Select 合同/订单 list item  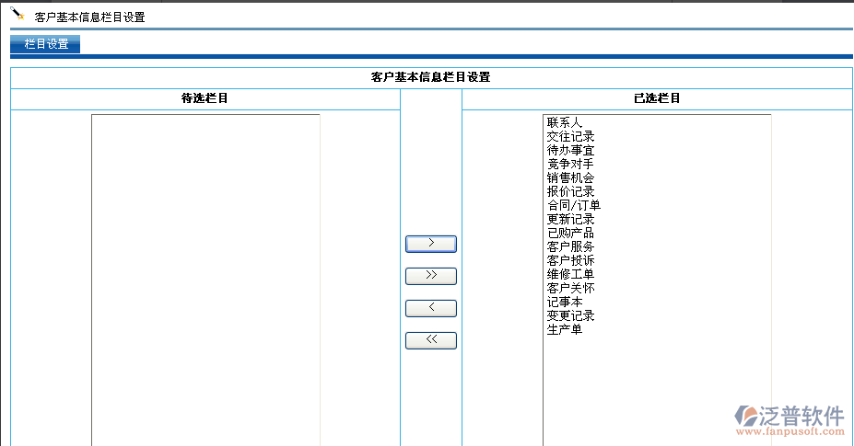(573, 205)
